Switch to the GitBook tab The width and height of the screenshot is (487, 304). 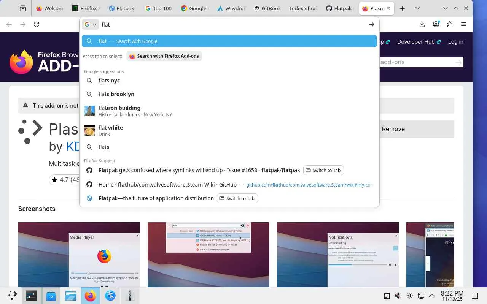[x=267, y=8]
